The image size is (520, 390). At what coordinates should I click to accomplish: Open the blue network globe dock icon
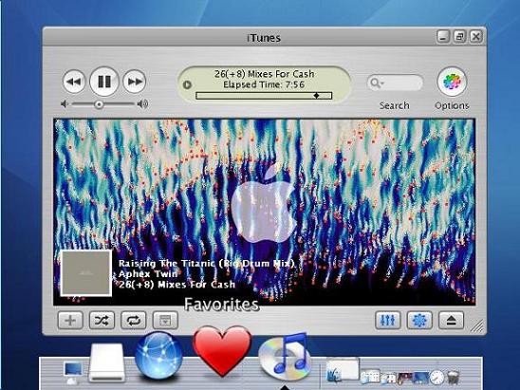158,355
